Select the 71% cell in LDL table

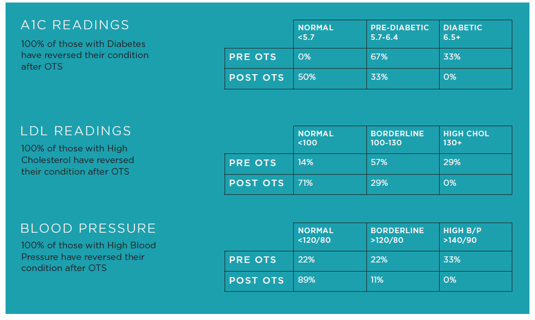click(x=305, y=183)
